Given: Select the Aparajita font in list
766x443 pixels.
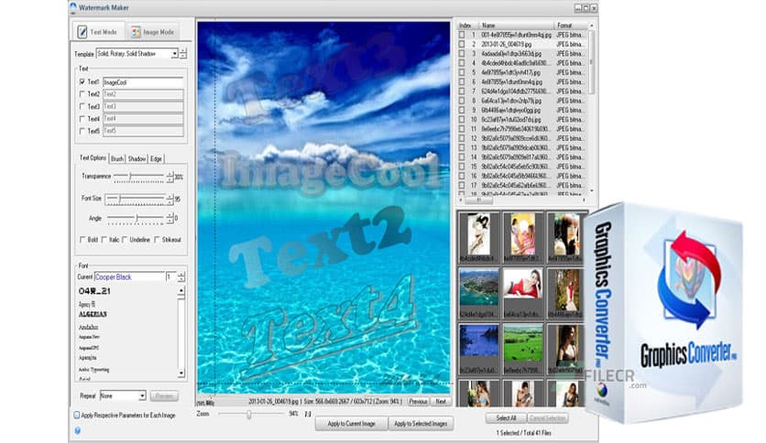Looking at the screenshot, I should point(87,358).
